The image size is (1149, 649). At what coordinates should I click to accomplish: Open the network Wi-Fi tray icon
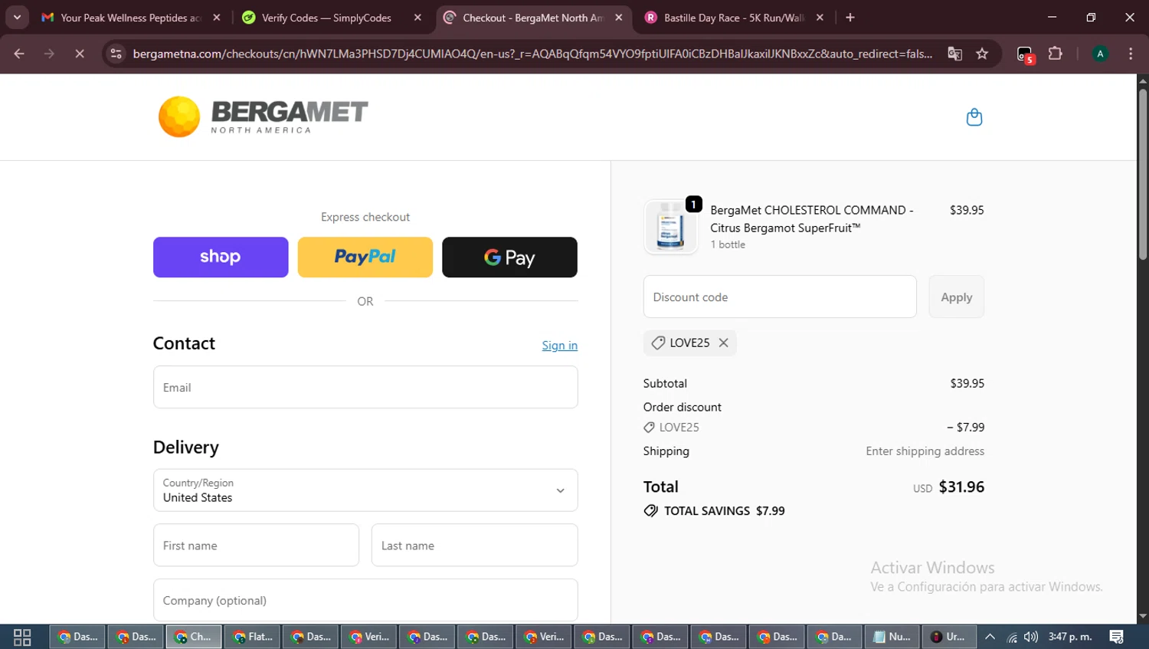[x=1012, y=637]
